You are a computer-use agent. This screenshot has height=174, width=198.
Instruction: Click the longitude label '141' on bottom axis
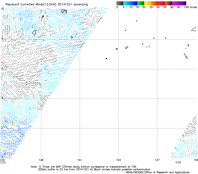point(79,160)
